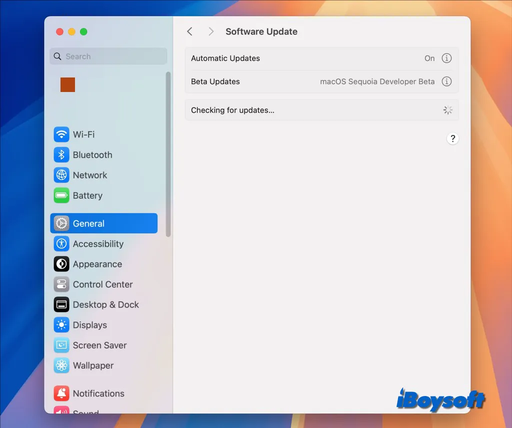Select Control Center label in sidebar
The image size is (512, 428).
coord(102,284)
